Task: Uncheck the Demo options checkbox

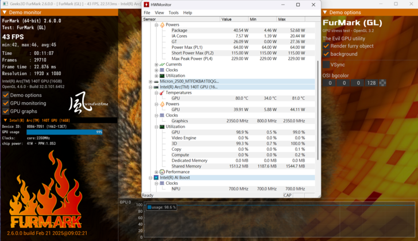Action: coord(6,95)
